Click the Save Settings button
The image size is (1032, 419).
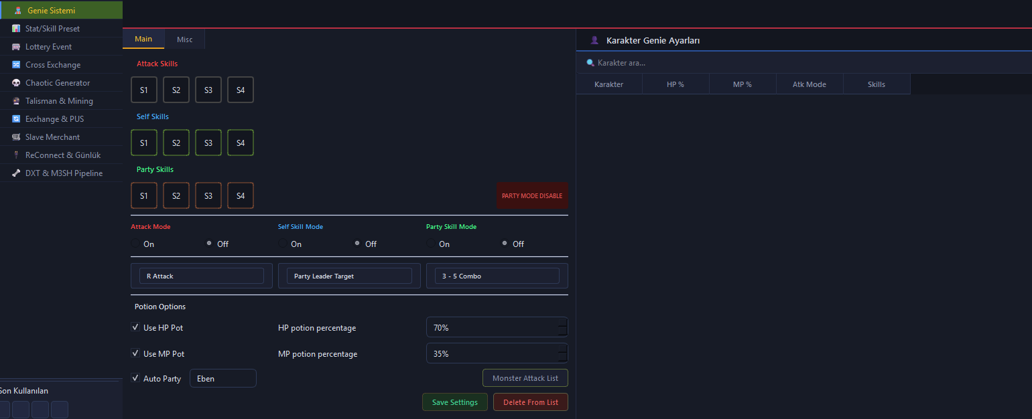pos(455,402)
